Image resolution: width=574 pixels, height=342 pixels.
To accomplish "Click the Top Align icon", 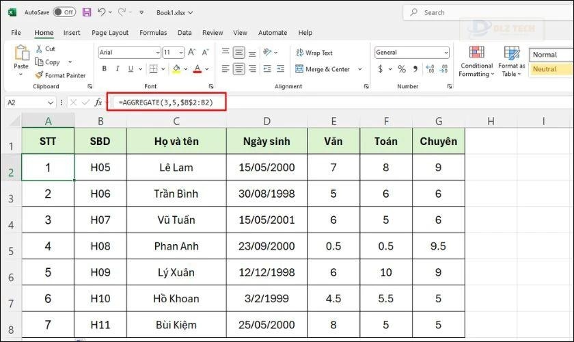I will pyautogui.click(x=225, y=52).
